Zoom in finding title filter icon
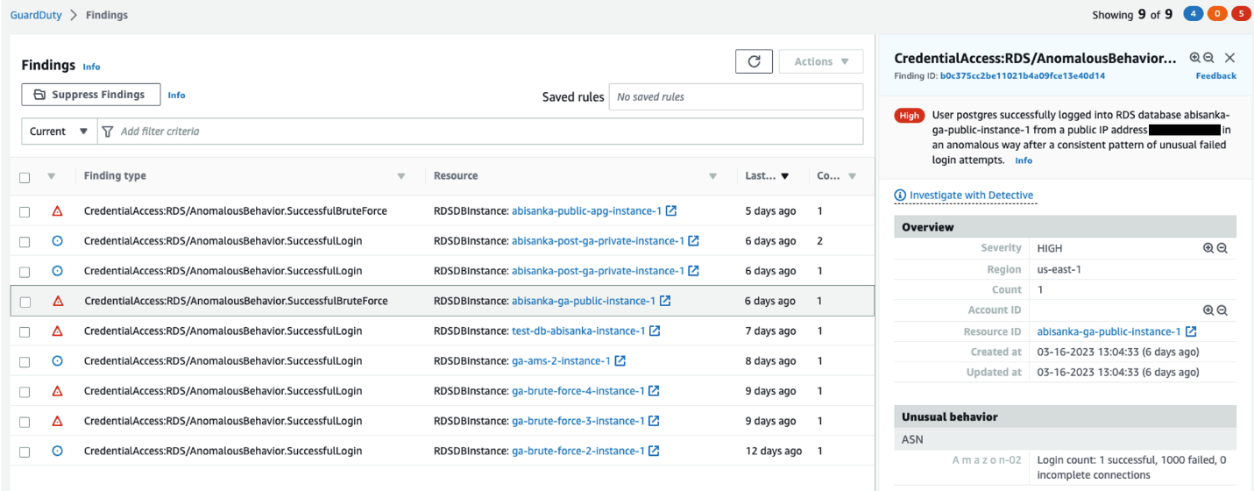The width and height of the screenshot is (1254, 491). point(1194,58)
